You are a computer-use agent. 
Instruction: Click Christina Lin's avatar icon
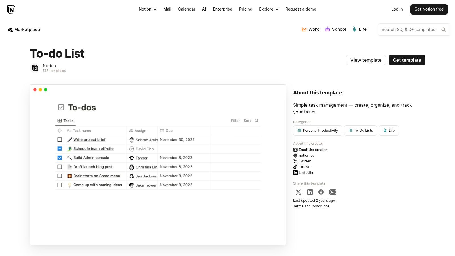coord(132,167)
